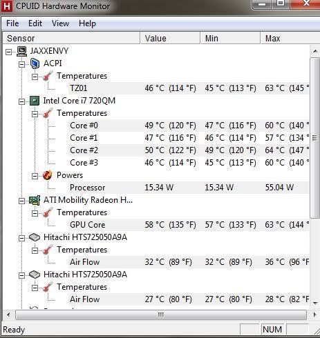Click the ACPI monitor icon
This screenshot has height=338, width=320.
(x=35, y=63)
